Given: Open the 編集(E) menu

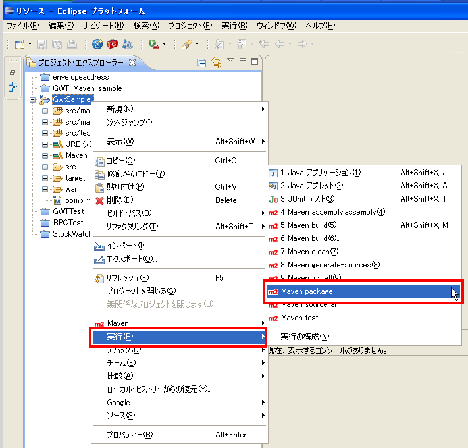Looking at the screenshot, I should [x=61, y=26].
